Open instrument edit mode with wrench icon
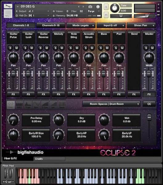 click(x=8, y=6)
